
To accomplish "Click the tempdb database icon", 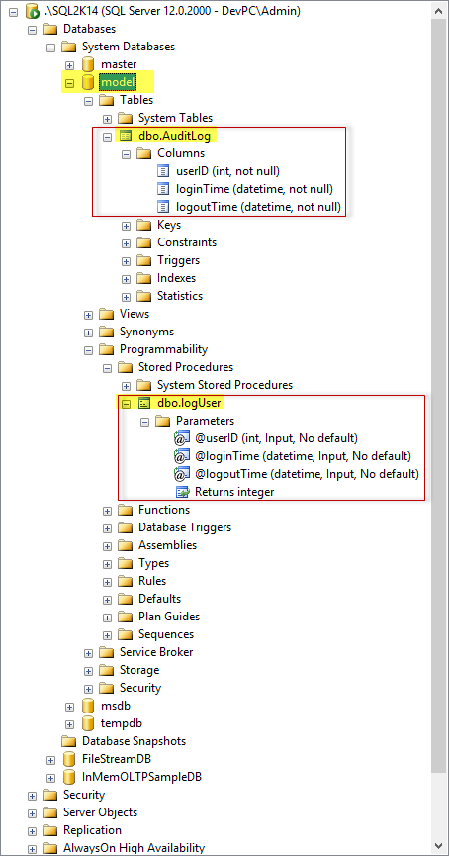I will [x=88, y=723].
